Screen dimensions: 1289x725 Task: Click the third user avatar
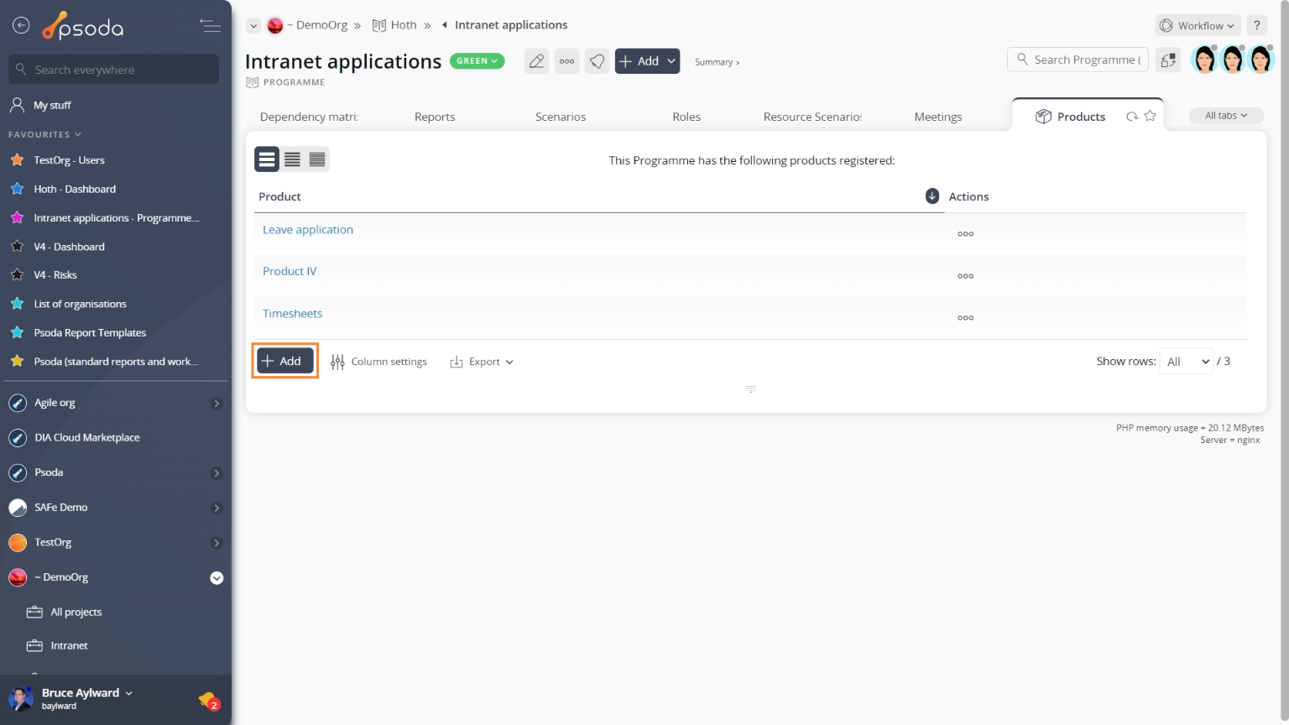pyautogui.click(x=1261, y=60)
